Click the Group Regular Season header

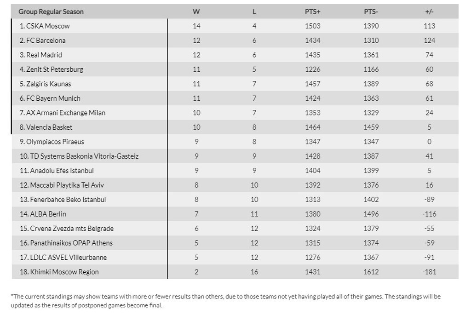tap(51, 11)
